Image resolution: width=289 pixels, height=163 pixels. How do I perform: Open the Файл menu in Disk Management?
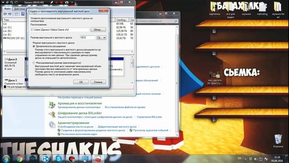7,9
